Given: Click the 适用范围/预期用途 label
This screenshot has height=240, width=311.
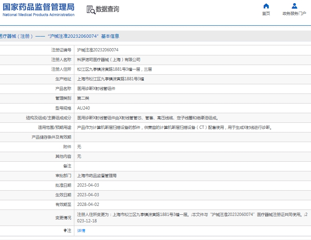Looking at the screenshot, I should (x=55, y=128).
